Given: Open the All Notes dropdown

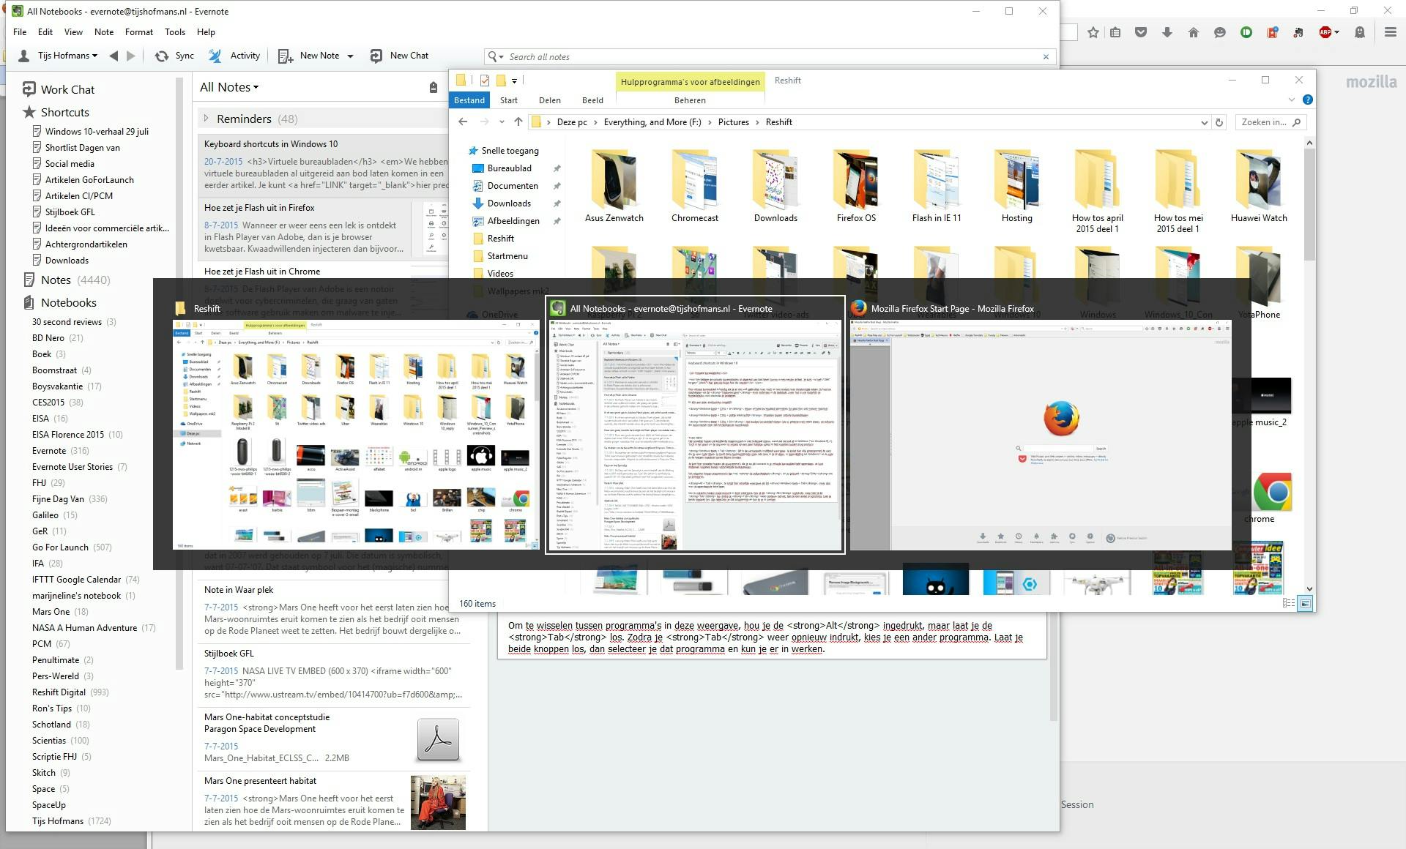Looking at the screenshot, I should click(229, 86).
